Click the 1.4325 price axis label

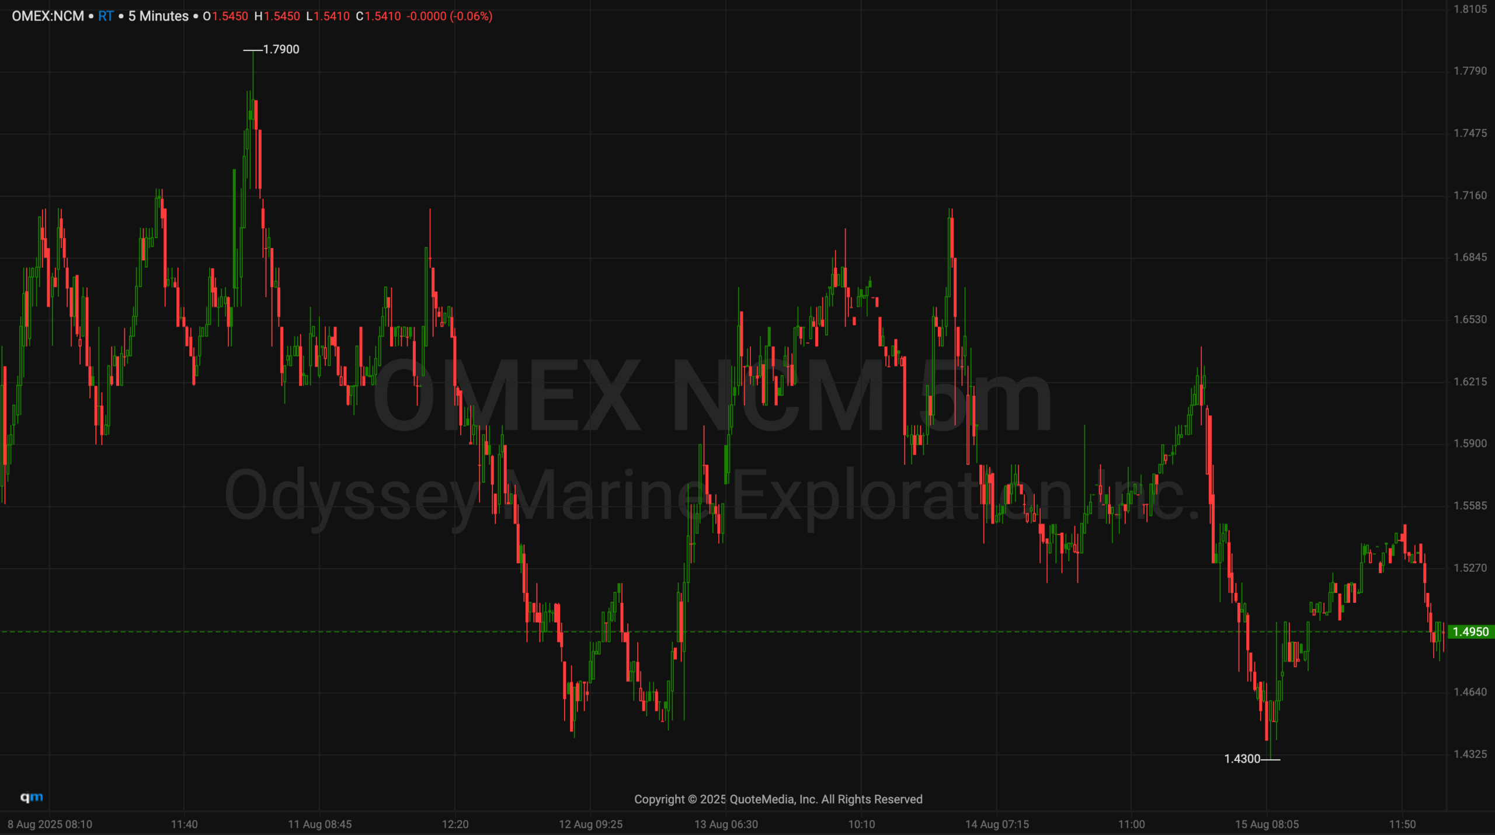pos(1470,754)
